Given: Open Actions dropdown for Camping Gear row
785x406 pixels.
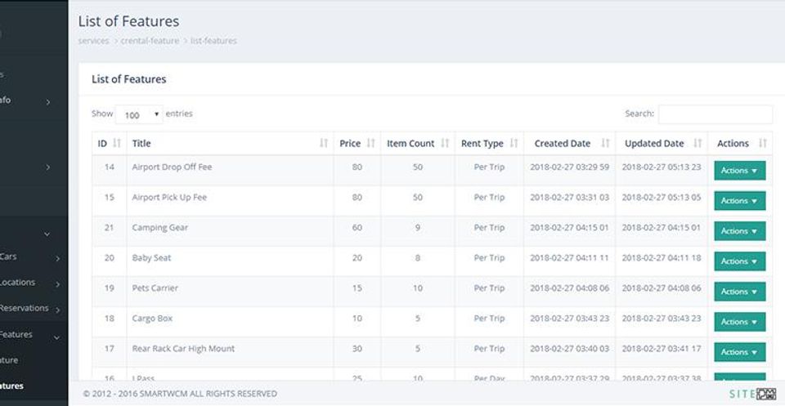Looking at the screenshot, I should [739, 231].
